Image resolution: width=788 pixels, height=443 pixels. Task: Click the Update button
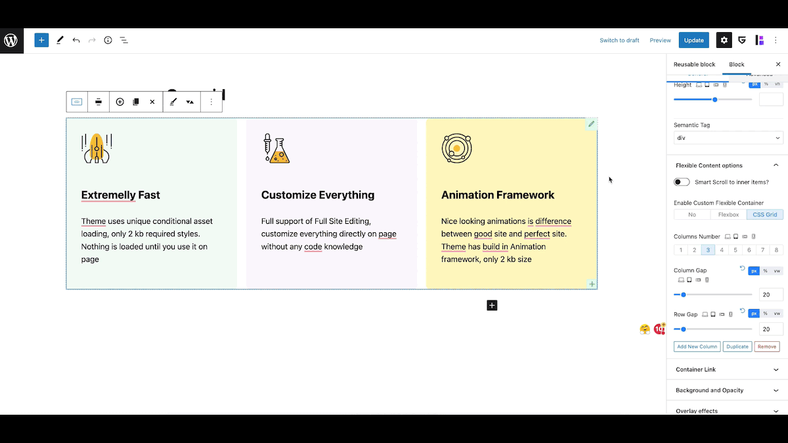pos(693,40)
